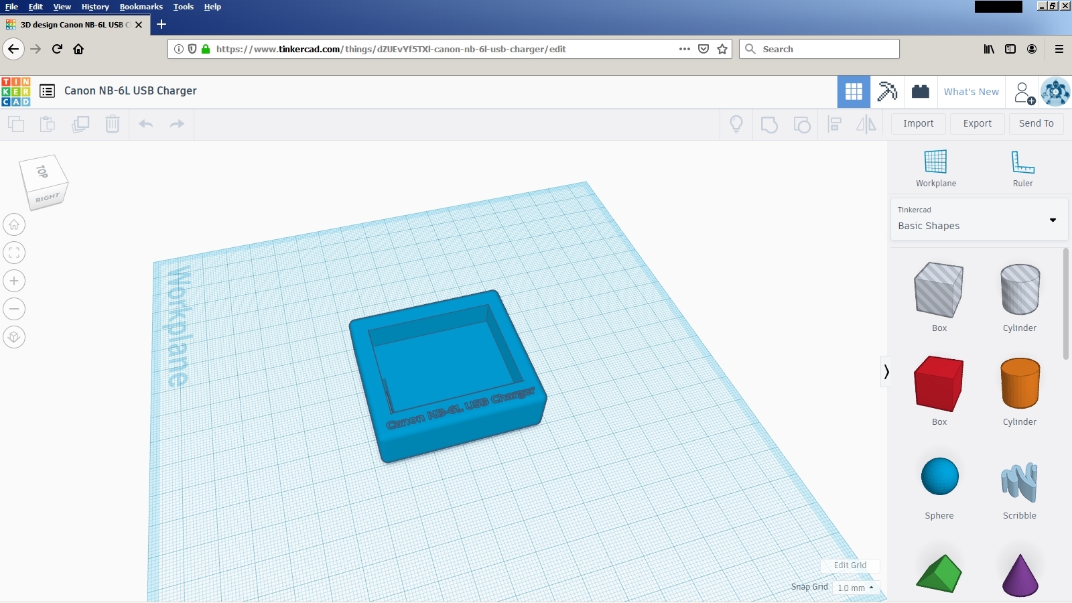Click the browser Home button
The height and width of the screenshot is (603, 1072).
coord(78,49)
